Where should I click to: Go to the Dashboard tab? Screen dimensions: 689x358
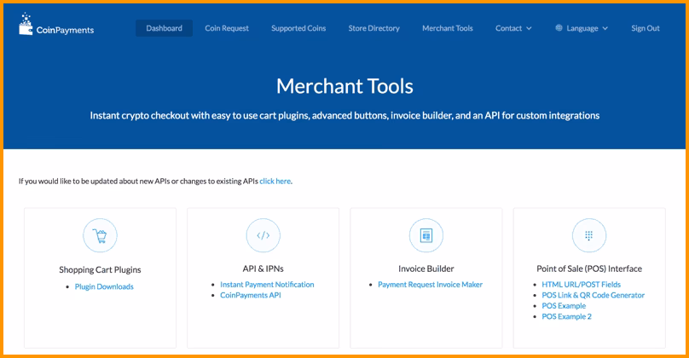pos(164,28)
